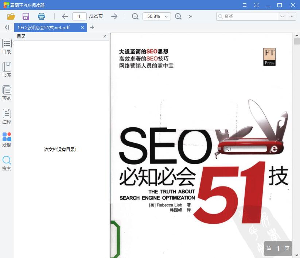Click the next page right arrow
This screenshot has width=300, height=258.
tap(114, 16)
